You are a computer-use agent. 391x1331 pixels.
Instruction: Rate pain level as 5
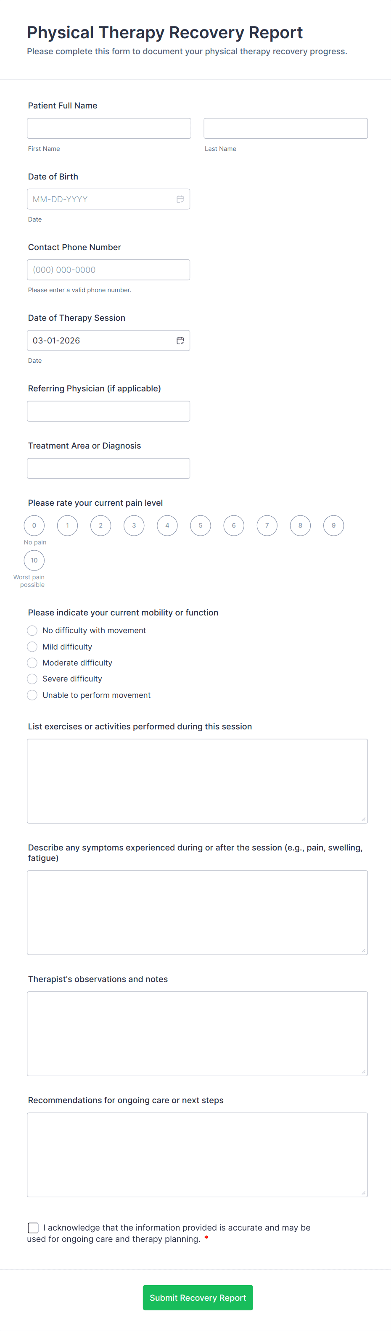(201, 526)
